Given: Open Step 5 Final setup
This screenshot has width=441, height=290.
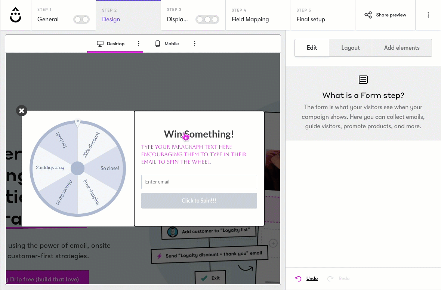Looking at the screenshot, I should (323, 15).
